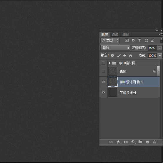Click the lock transparent pixels icon
163x163 pixels.
click(x=113, y=56)
